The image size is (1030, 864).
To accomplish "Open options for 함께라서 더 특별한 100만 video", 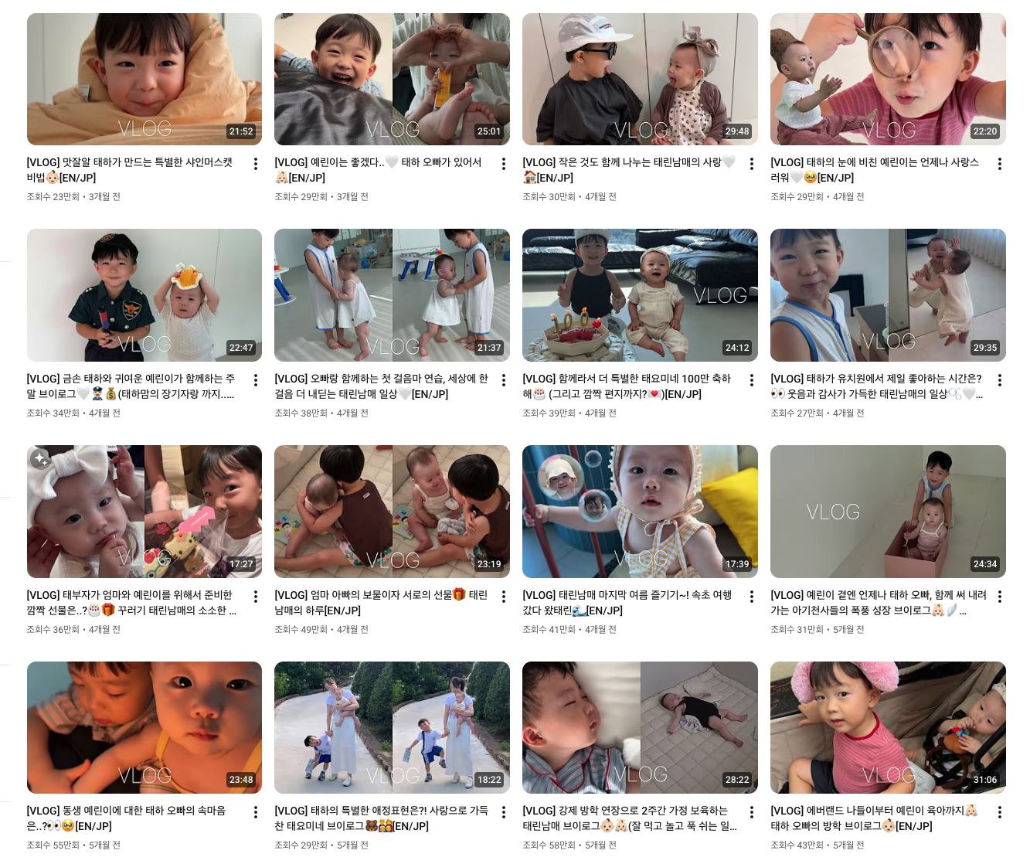I will point(751,380).
